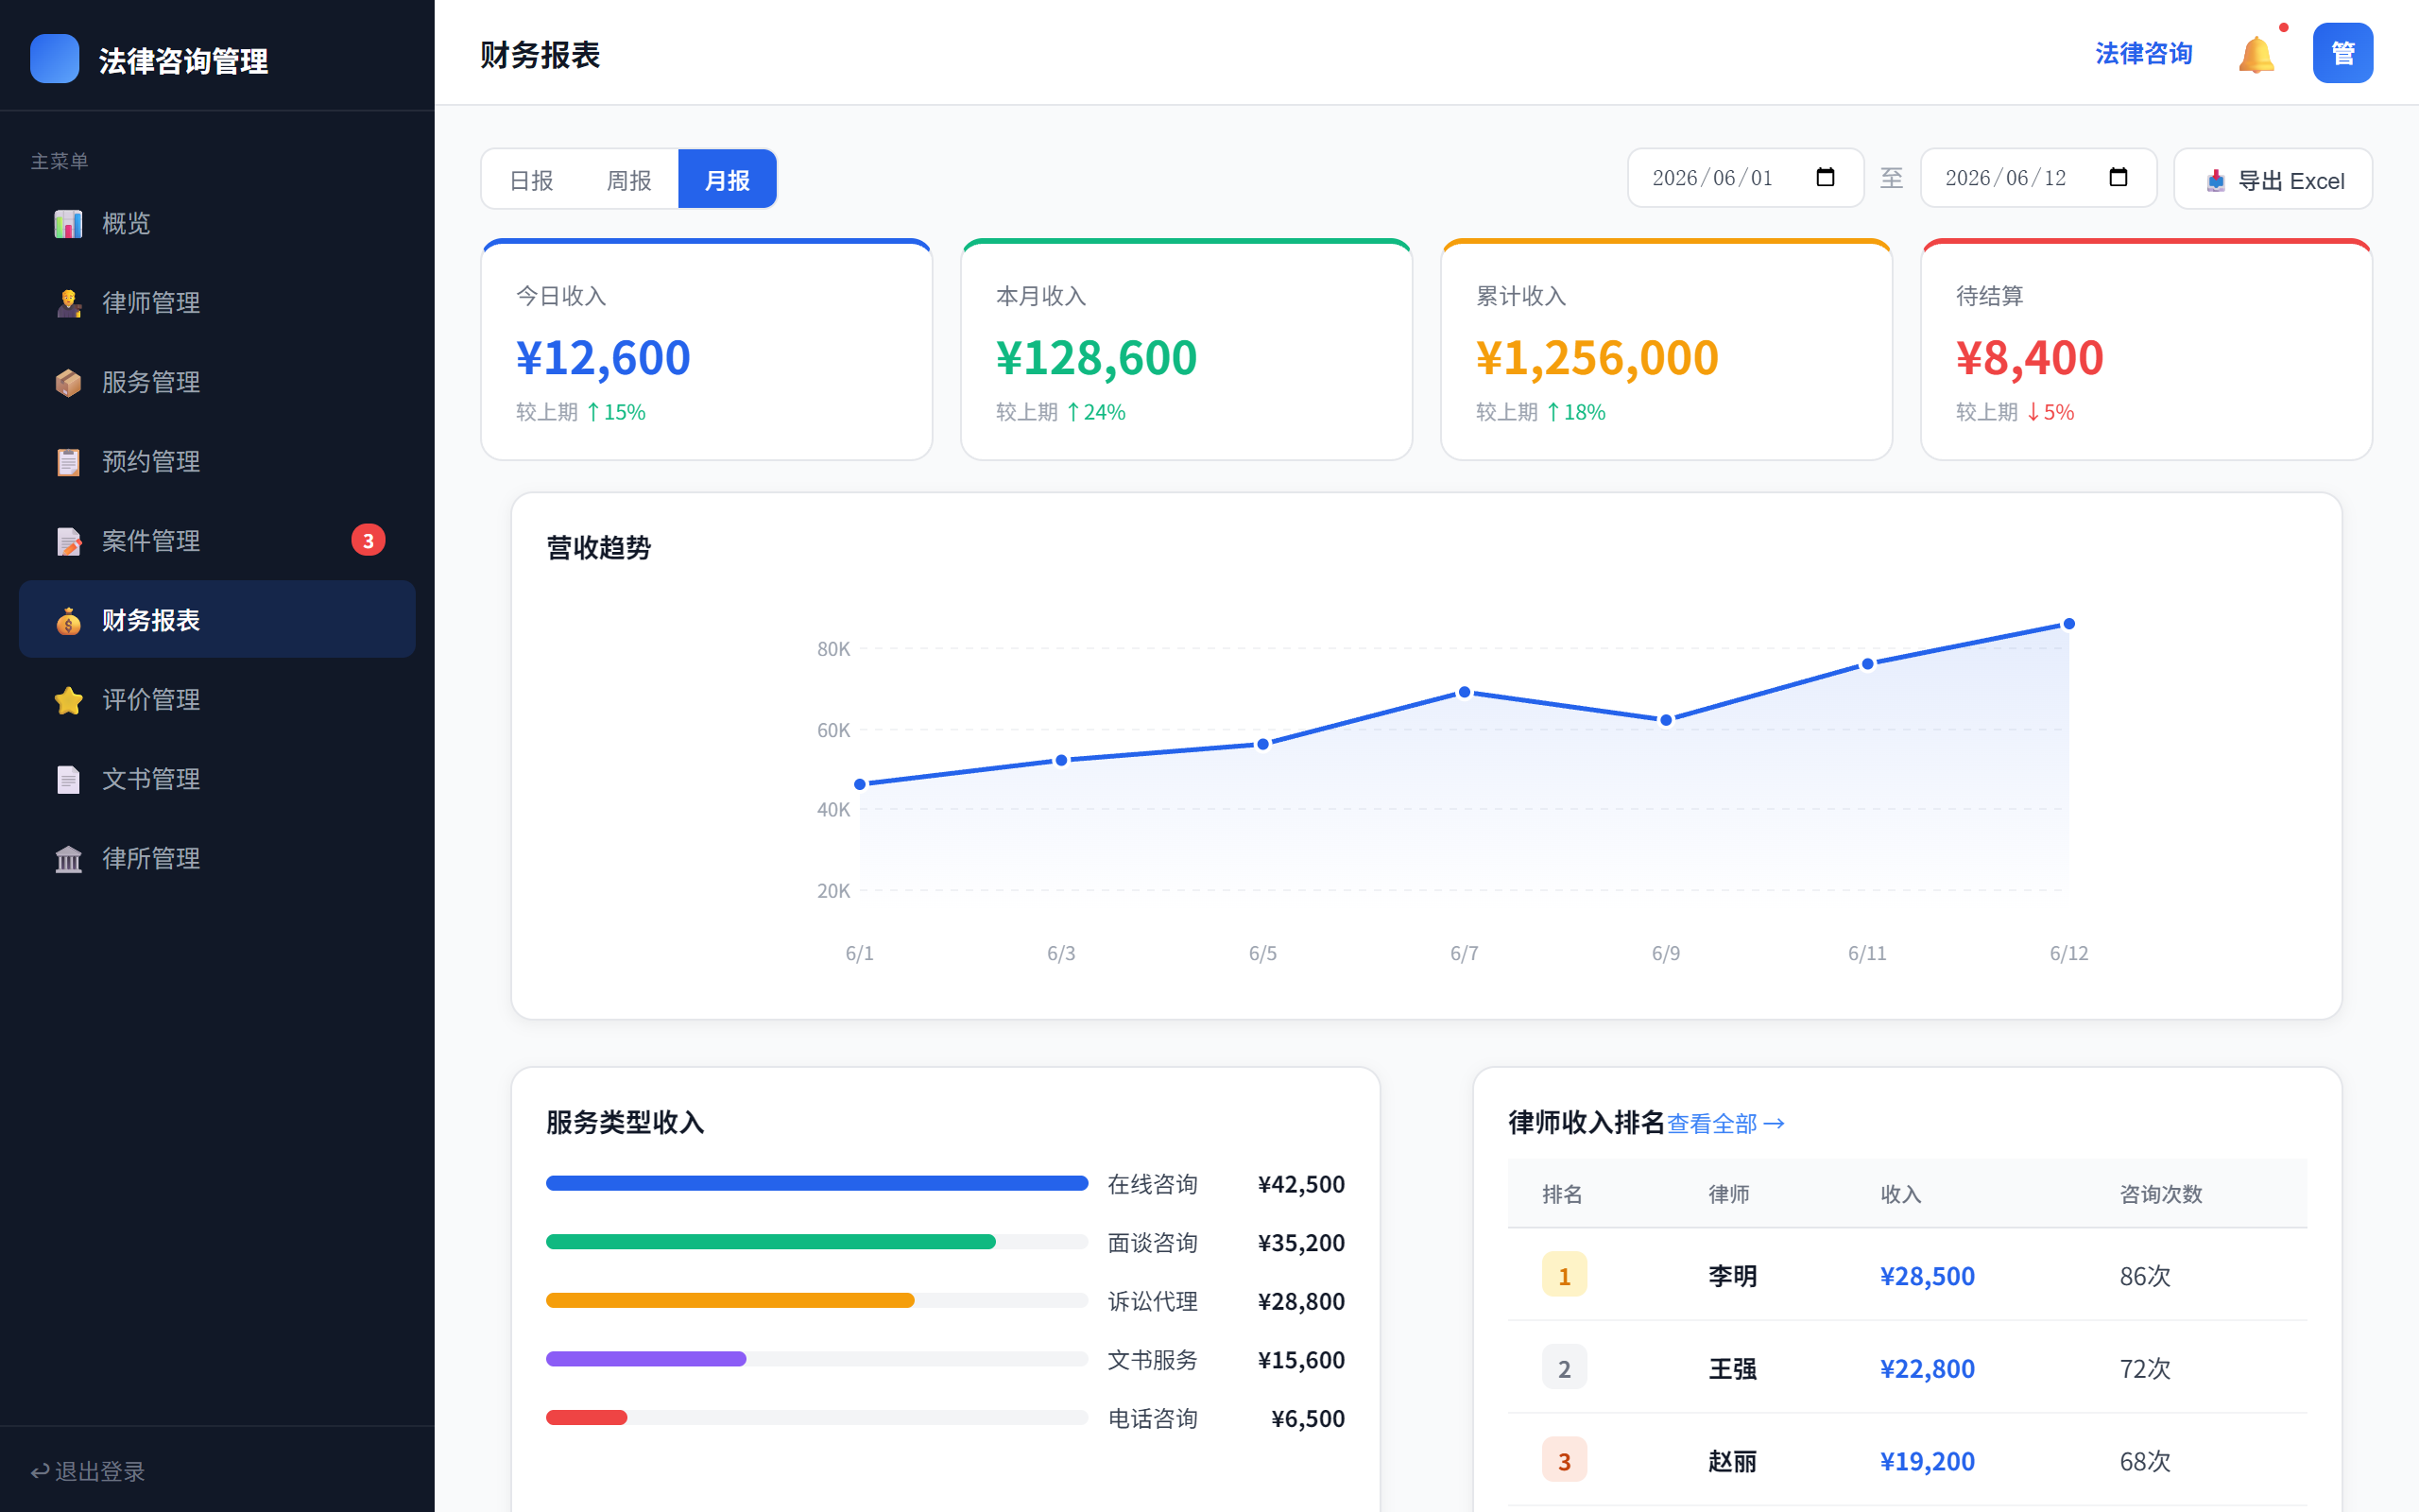
Task: Click the 案件管理 memo icon
Action: pos(68,541)
